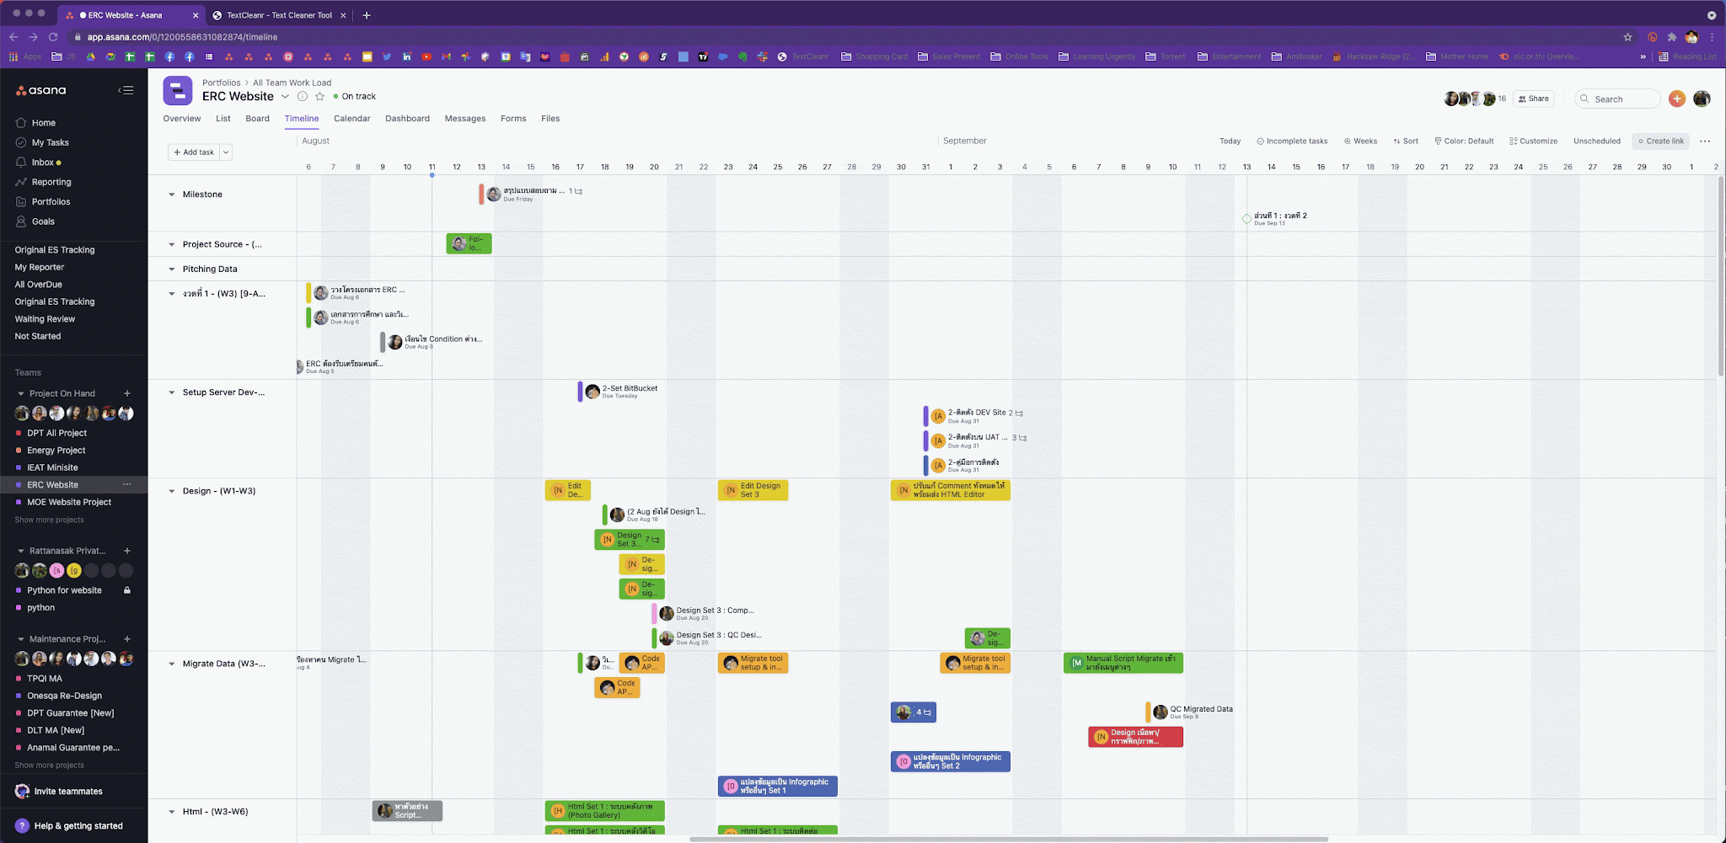Bookmark this page with the star icon
The image size is (1726, 843).
coord(1627,37)
